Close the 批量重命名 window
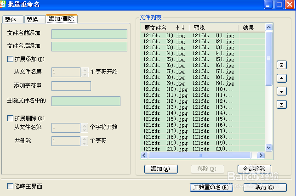Screen dimensions: 296x196 tap(290, 4)
